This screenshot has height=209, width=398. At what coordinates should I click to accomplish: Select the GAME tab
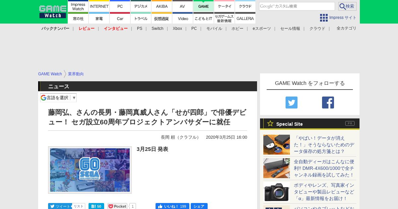[x=203, y=6]
